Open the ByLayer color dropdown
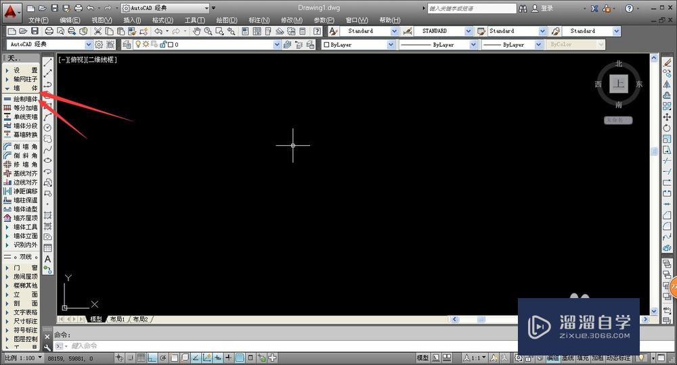This screenshot has height=365, width=677. coord(358,45)
